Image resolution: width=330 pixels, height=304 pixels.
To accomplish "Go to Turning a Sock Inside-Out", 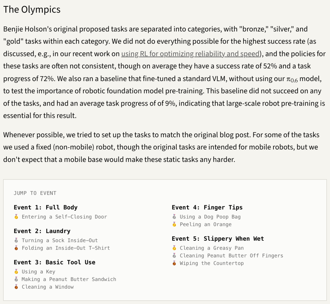I will 60,240.
